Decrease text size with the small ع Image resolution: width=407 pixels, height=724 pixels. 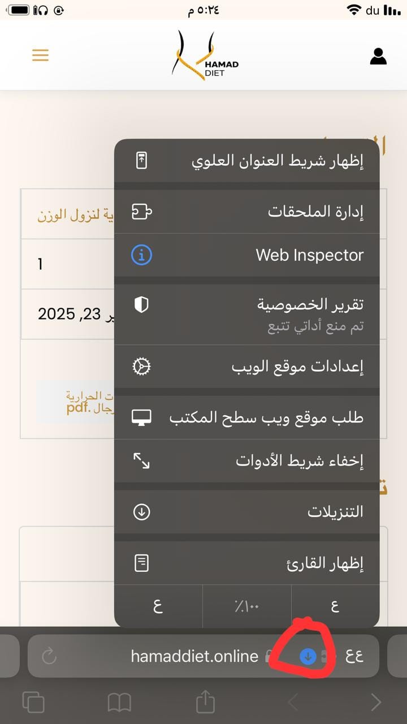pyautogui.click(x=158, y=606)
